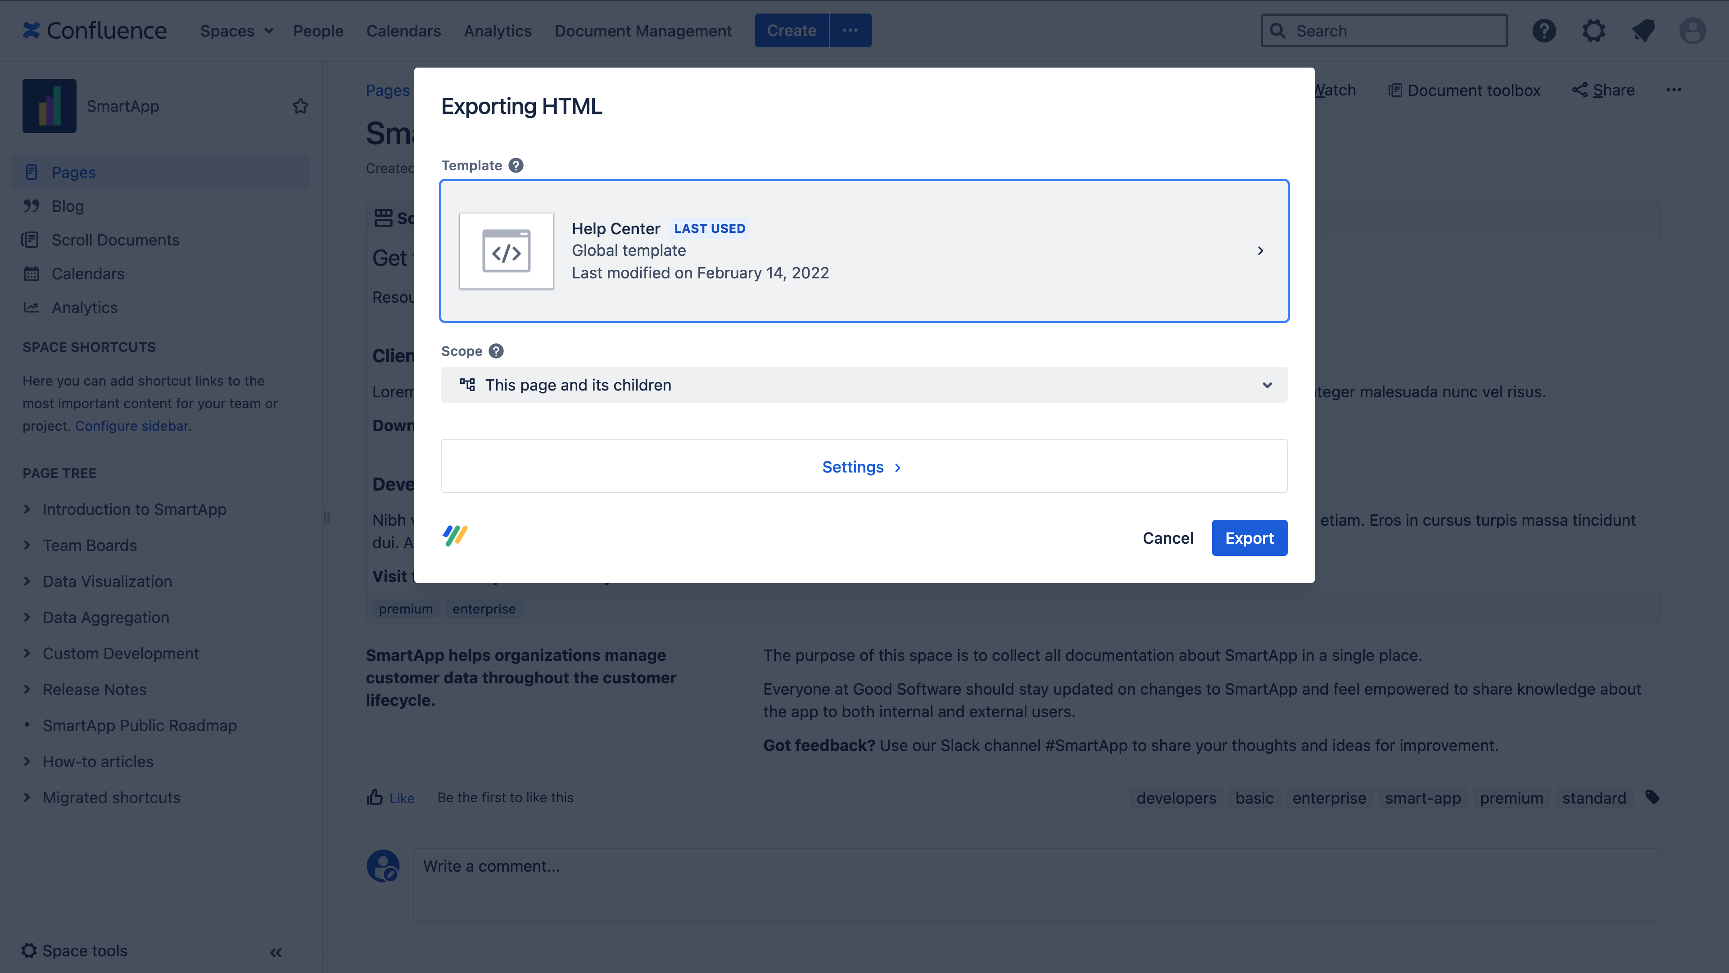1729x973 pixels.
Task: Like this page
Action: pos(391,798)
